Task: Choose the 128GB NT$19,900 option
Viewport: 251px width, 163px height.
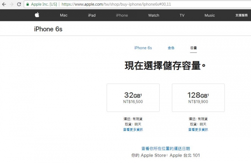Action: [x=198, y=98]
